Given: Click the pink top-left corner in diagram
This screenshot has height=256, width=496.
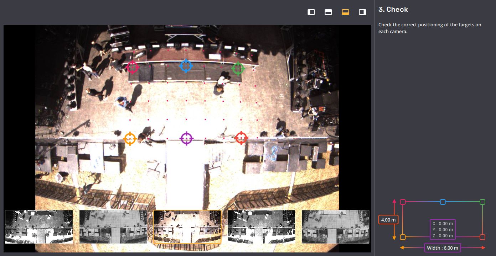Looking at the screenshot, I should pyautogui.click(x=403, y=202).
